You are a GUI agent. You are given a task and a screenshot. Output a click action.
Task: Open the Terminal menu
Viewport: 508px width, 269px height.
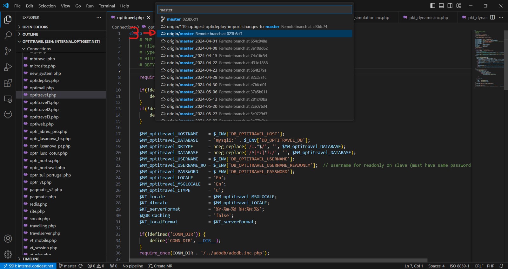[x=107, y=6]
